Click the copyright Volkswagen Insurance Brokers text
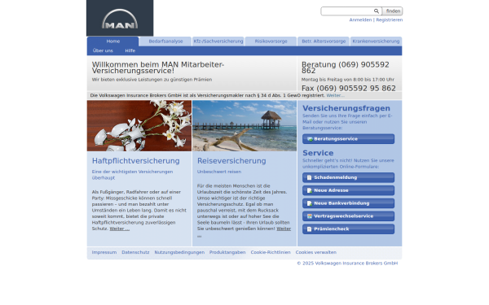 coord(347,264)
